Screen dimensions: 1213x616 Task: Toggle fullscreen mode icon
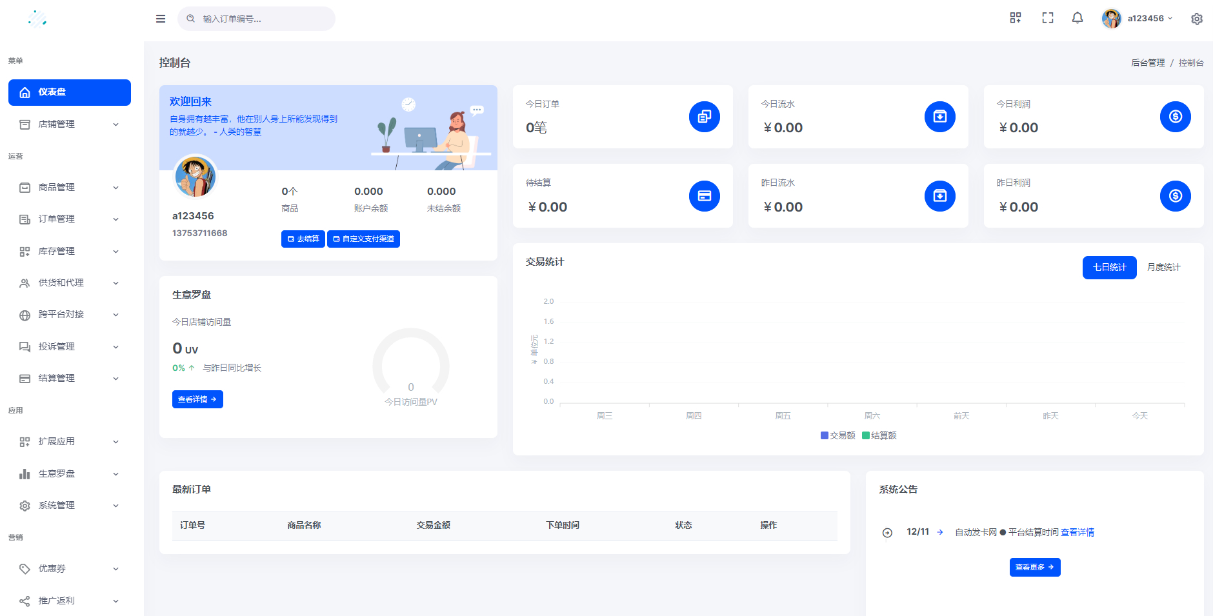click(x=1047, y=18)
